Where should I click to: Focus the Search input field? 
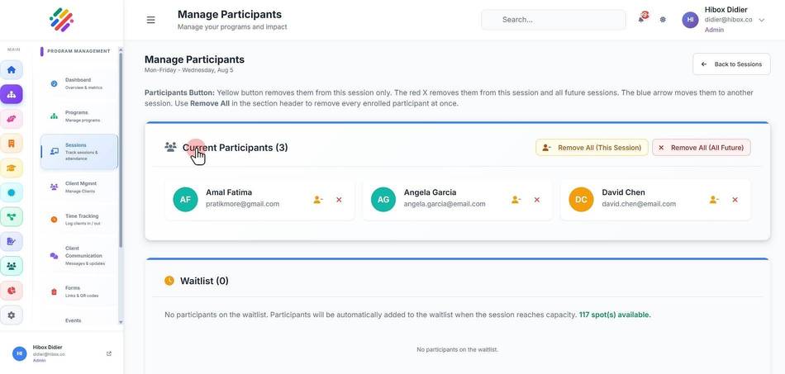tap(553, 20)
